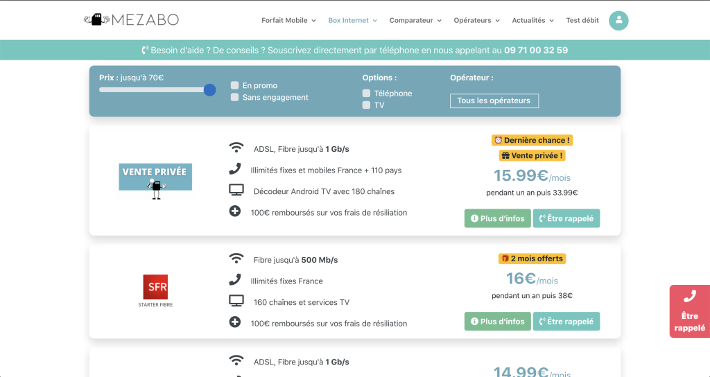This screenshot has width=710, height=377.
Task: Open the Box Internet dropdown menu
Action: point(352,21)
